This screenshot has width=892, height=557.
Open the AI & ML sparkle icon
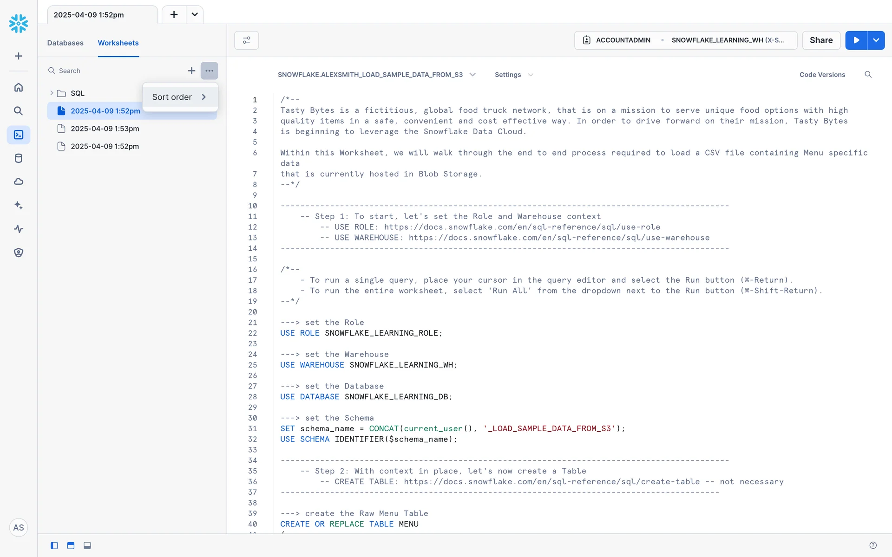tap(19, 205)
